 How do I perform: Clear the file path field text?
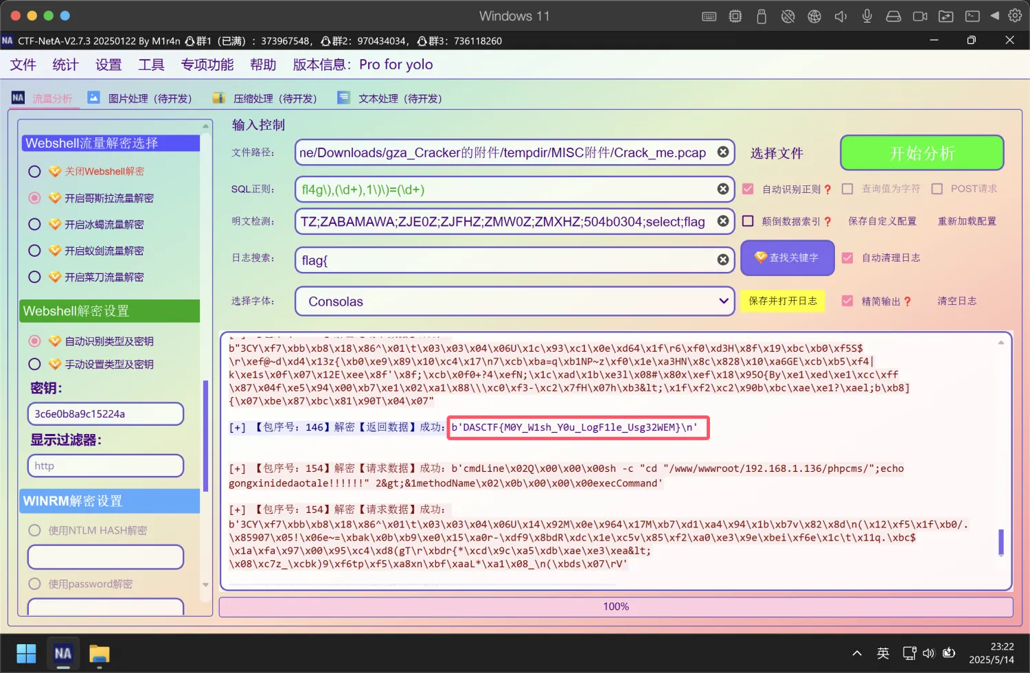coord(723,152)
